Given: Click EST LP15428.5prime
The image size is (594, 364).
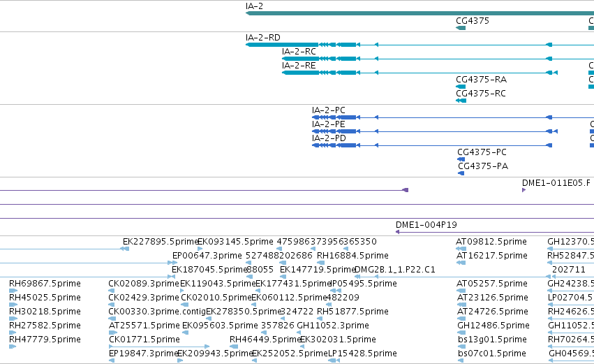Looking at the screenshot, I should pyautogui.click(x=362, y=354).
